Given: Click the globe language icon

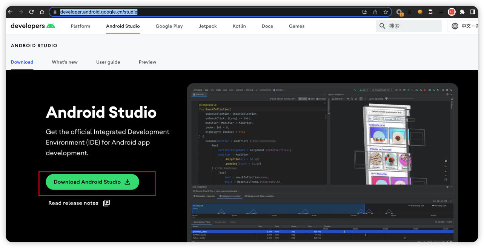Looking at the screenshot, I should point(455,26).
